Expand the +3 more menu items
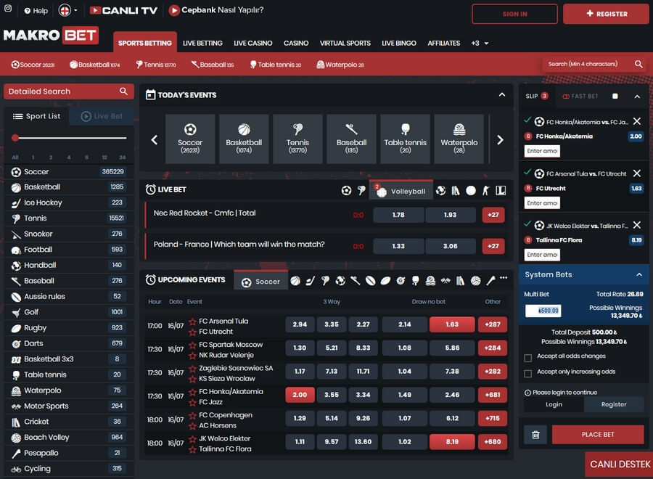Screen dimensions: 653x479 pos(480,44)
